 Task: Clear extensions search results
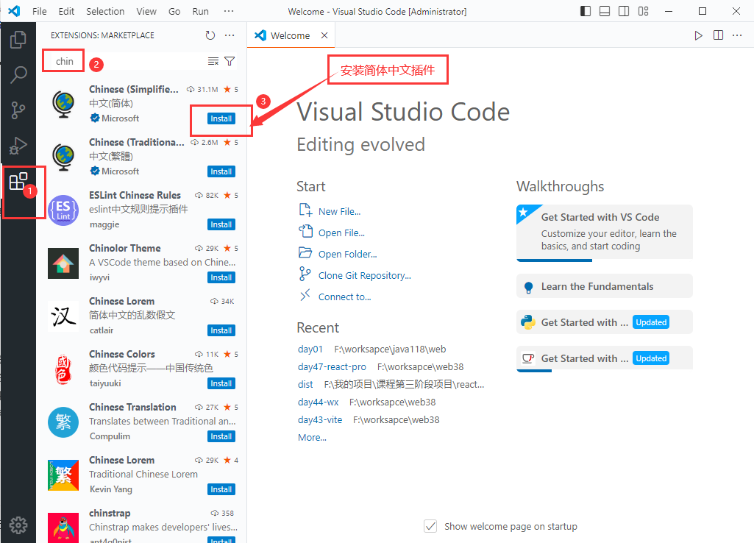click(213, 61)
